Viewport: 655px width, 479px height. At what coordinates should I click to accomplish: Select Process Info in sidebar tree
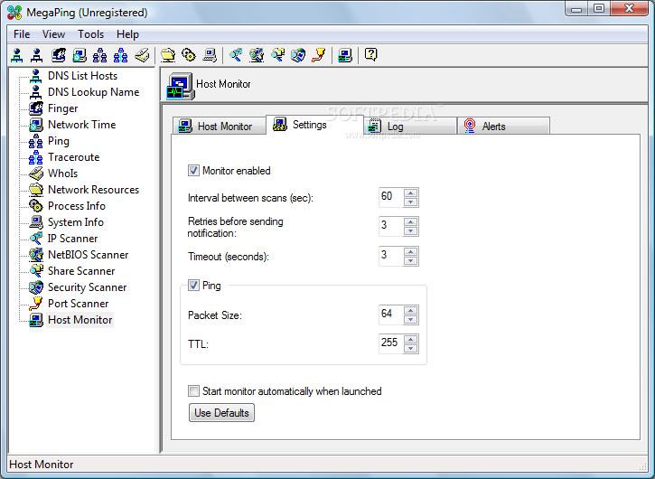pyautogui.click(x=77, y=206)
